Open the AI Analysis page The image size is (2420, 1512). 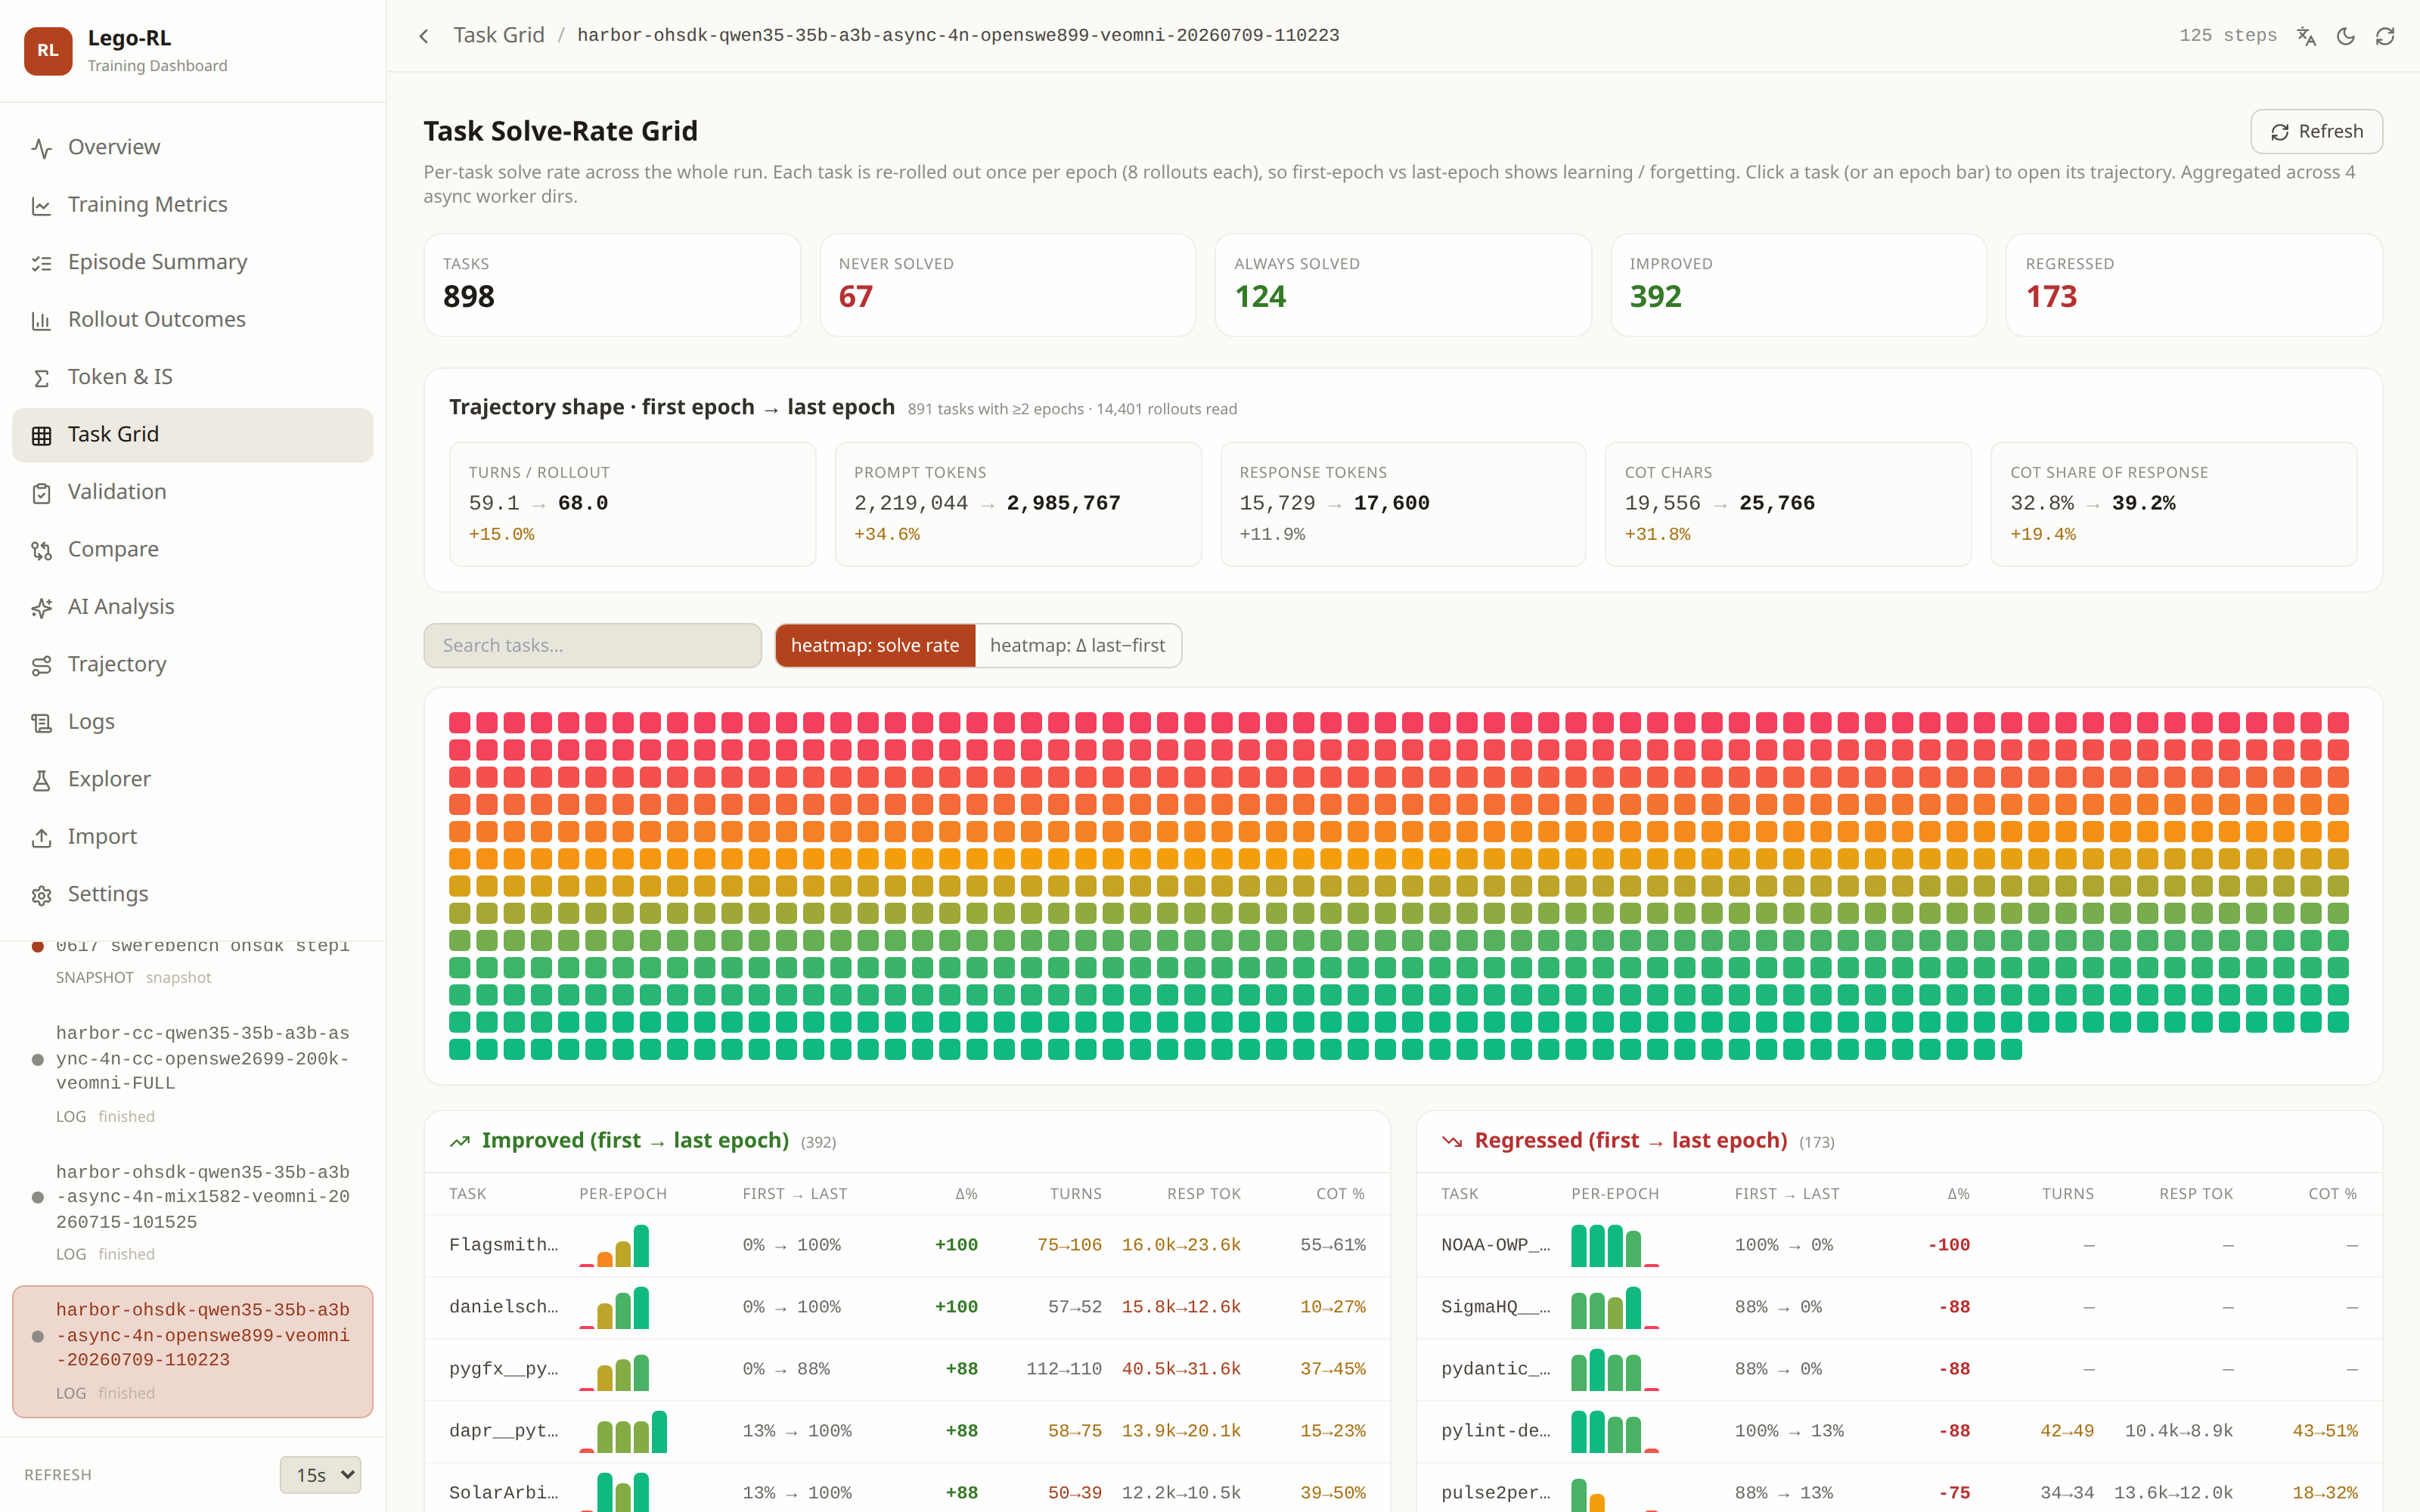click(x=192, y=607)
